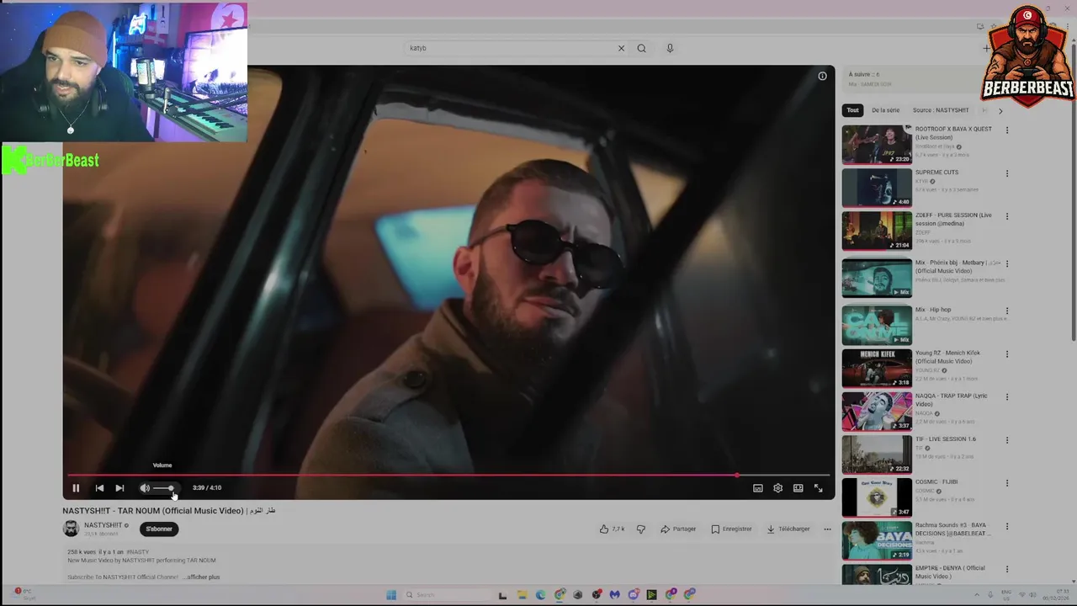Download the video with Télécharger
The height and width of the screenshot is (606, 1077).
(788, 529)
